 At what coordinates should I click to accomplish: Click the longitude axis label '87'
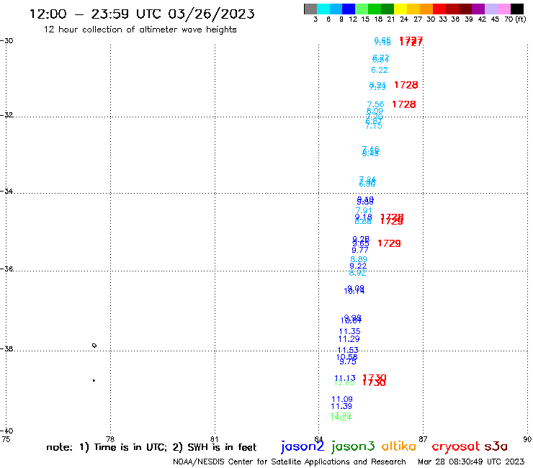[x=423, y=439]
